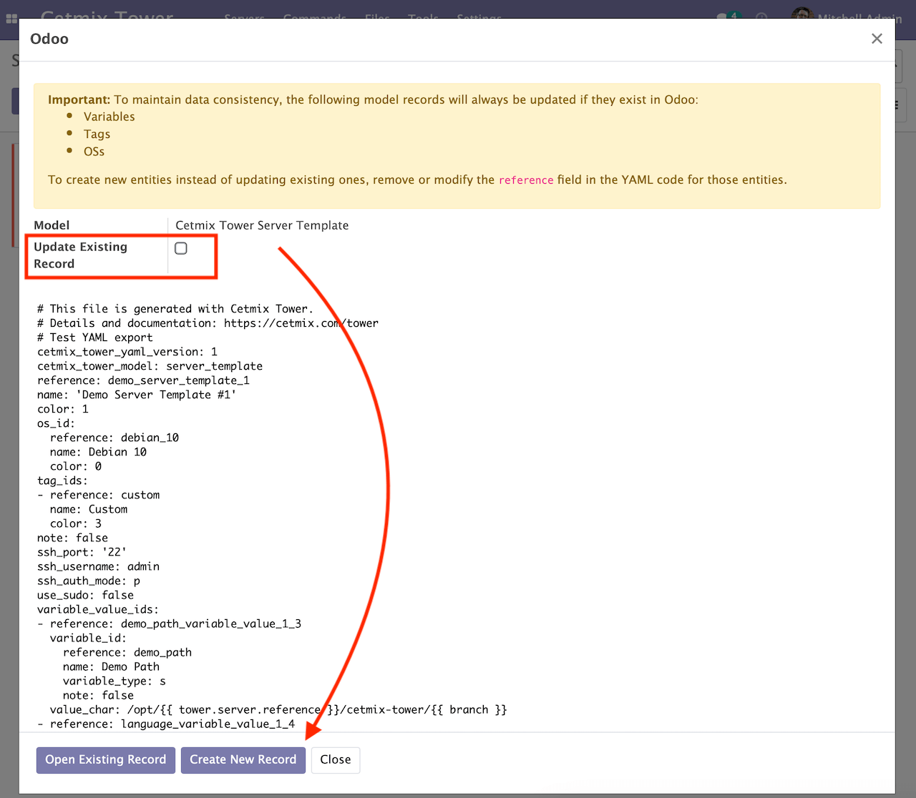Click the Important notice heading in the yellow alert
Screen dimensions: 916x798
(79, 100)
